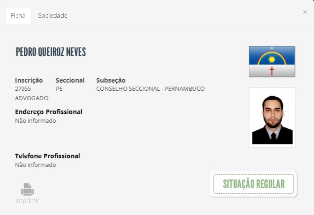The width and height of the screenshot is (314, 215).
Task: Click the ADVOGADO category text
Action: 32,98
